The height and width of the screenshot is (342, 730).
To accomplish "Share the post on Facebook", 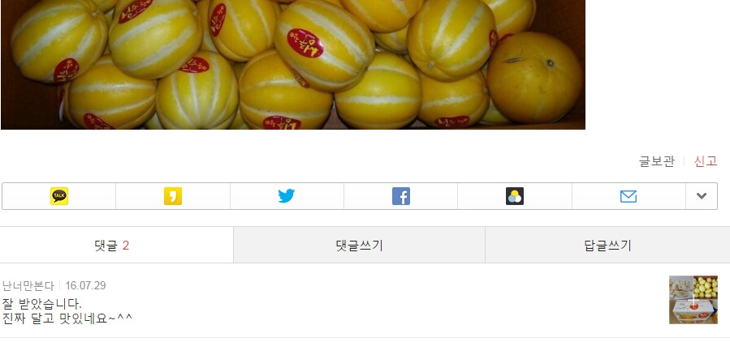I will (401, 196).
